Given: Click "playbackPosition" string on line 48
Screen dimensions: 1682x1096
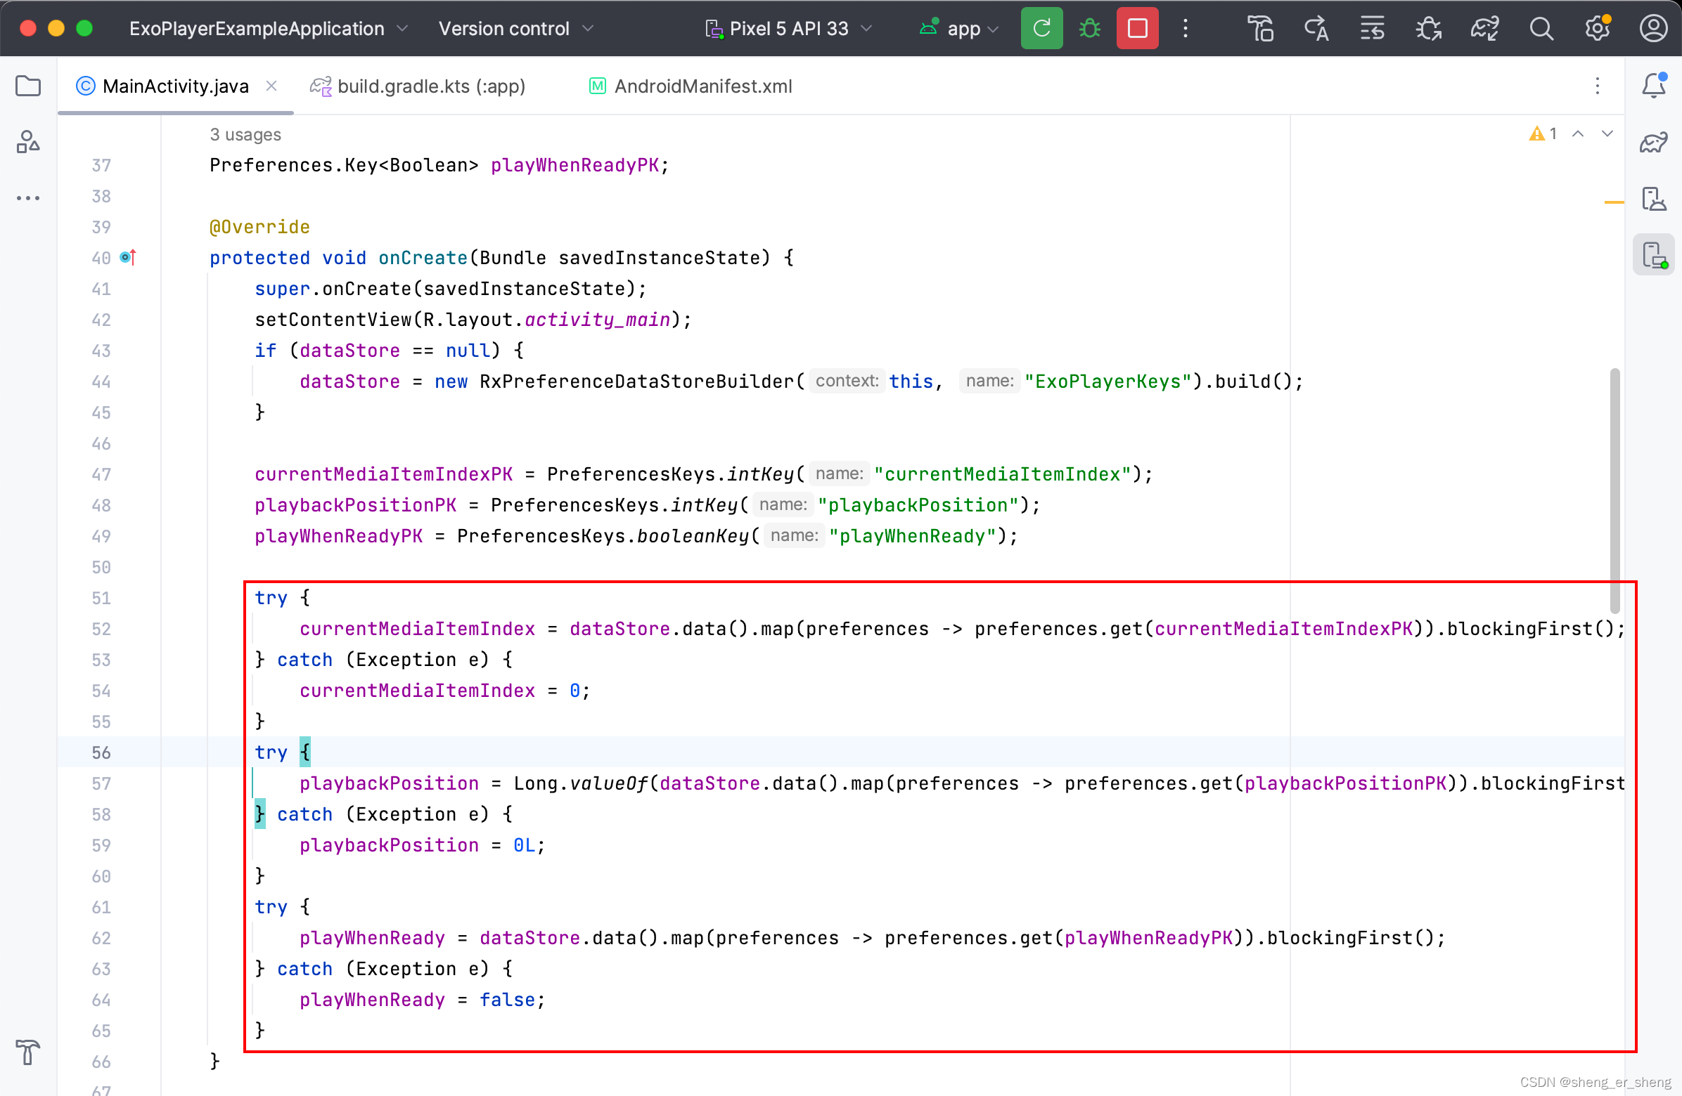Looking at the screenshot, I should pos(919,505).
